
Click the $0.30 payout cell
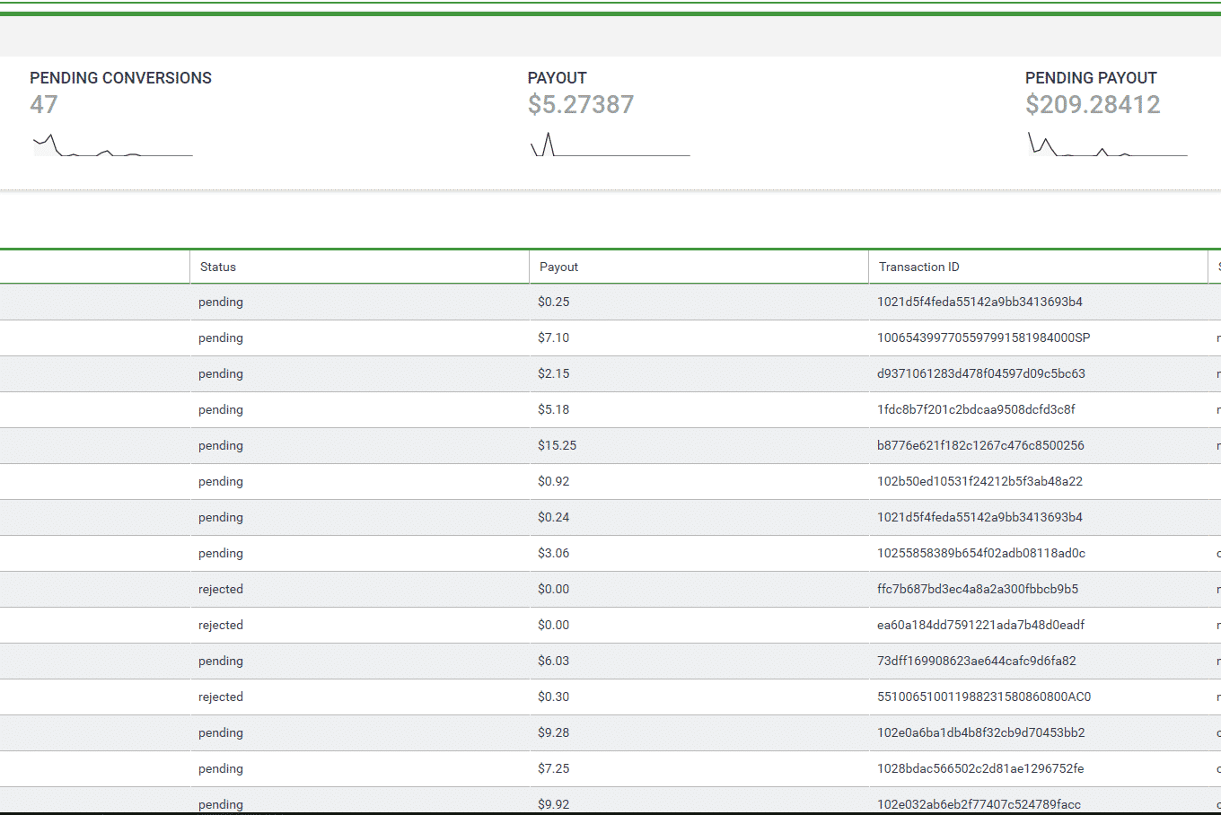(x=554, y=697)
